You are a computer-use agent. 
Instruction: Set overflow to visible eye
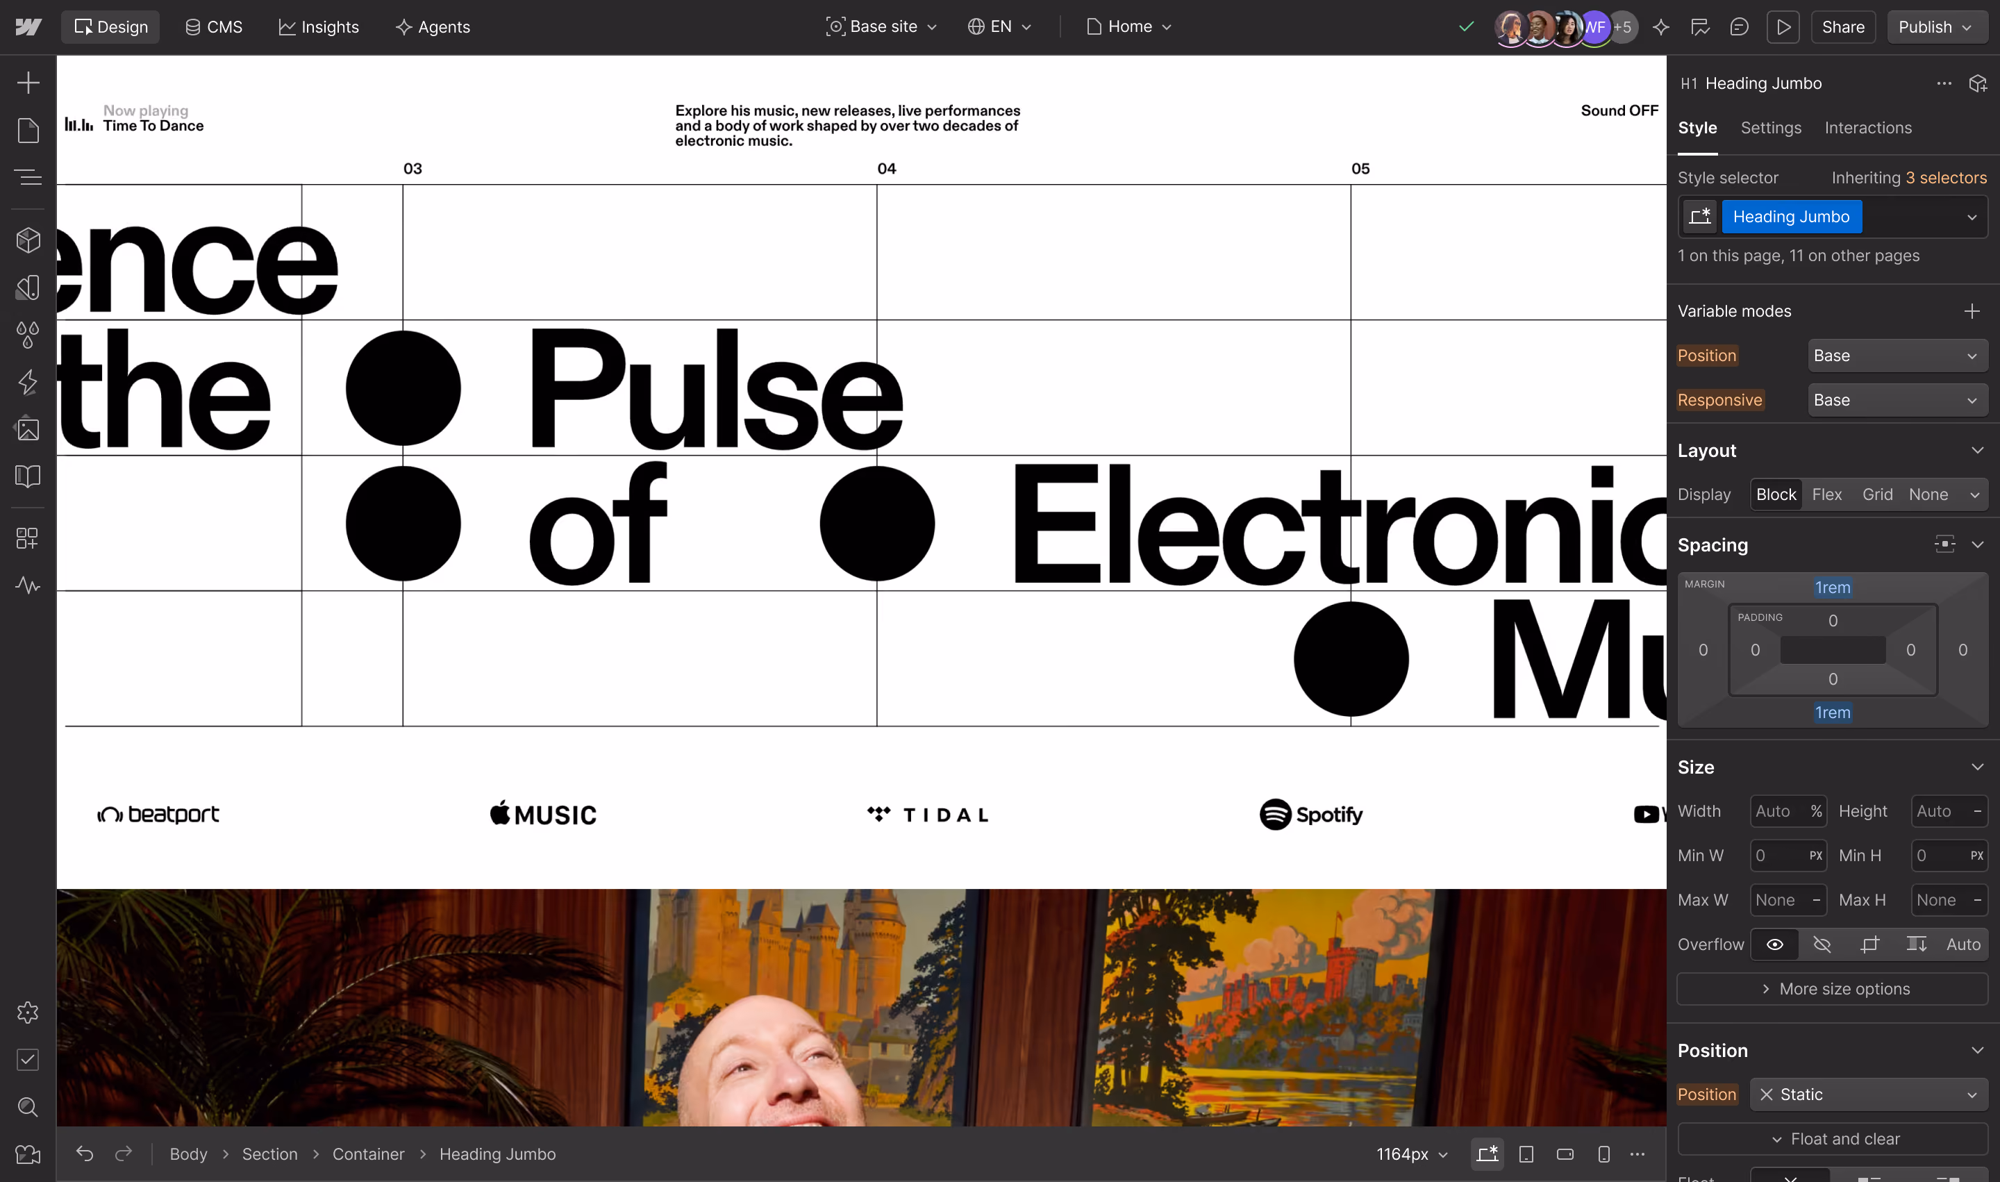coord(1774,944)
